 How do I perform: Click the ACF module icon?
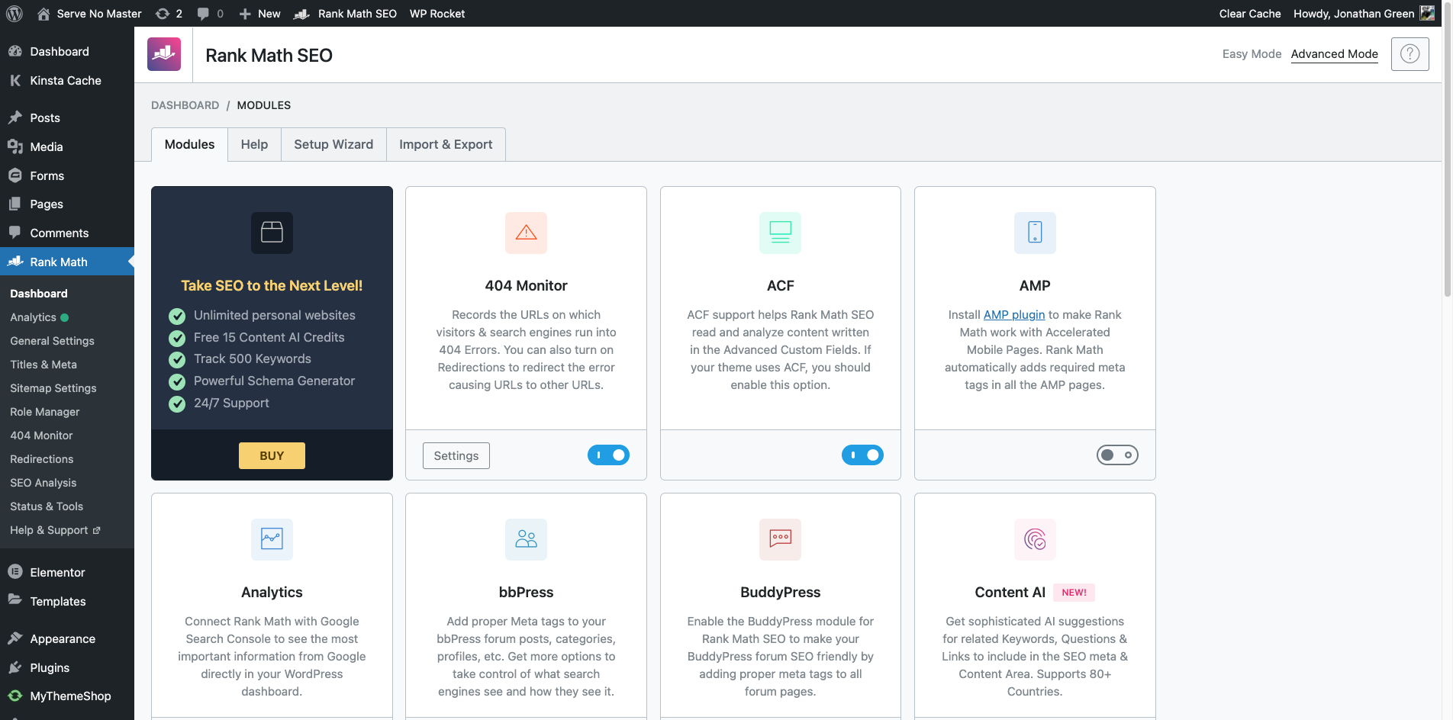[x=780, y=233]
